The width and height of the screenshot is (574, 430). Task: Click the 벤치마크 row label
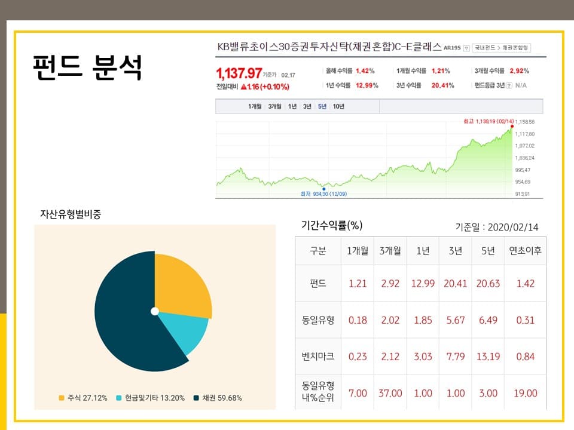tap(317, 356)
